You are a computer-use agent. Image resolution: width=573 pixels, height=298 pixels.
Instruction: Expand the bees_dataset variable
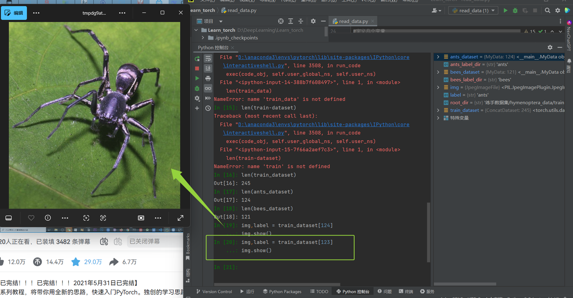point(438,72)
